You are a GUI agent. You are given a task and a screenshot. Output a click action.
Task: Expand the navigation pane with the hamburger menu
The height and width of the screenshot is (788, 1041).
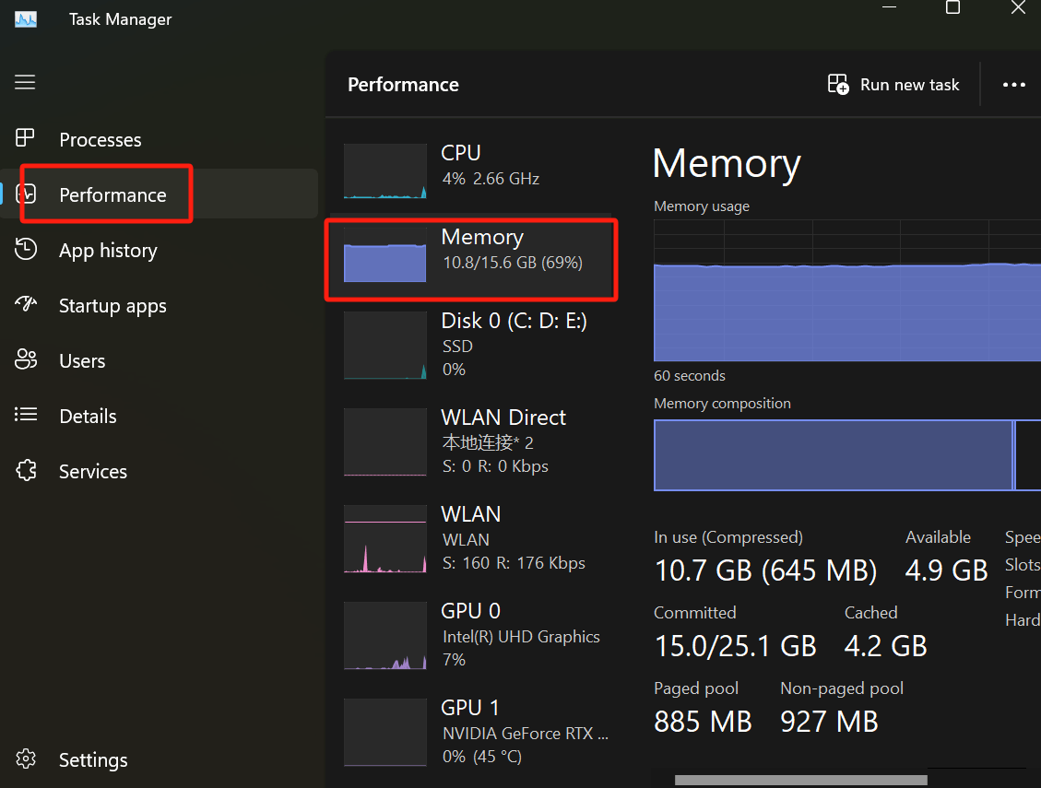[25, 82]
